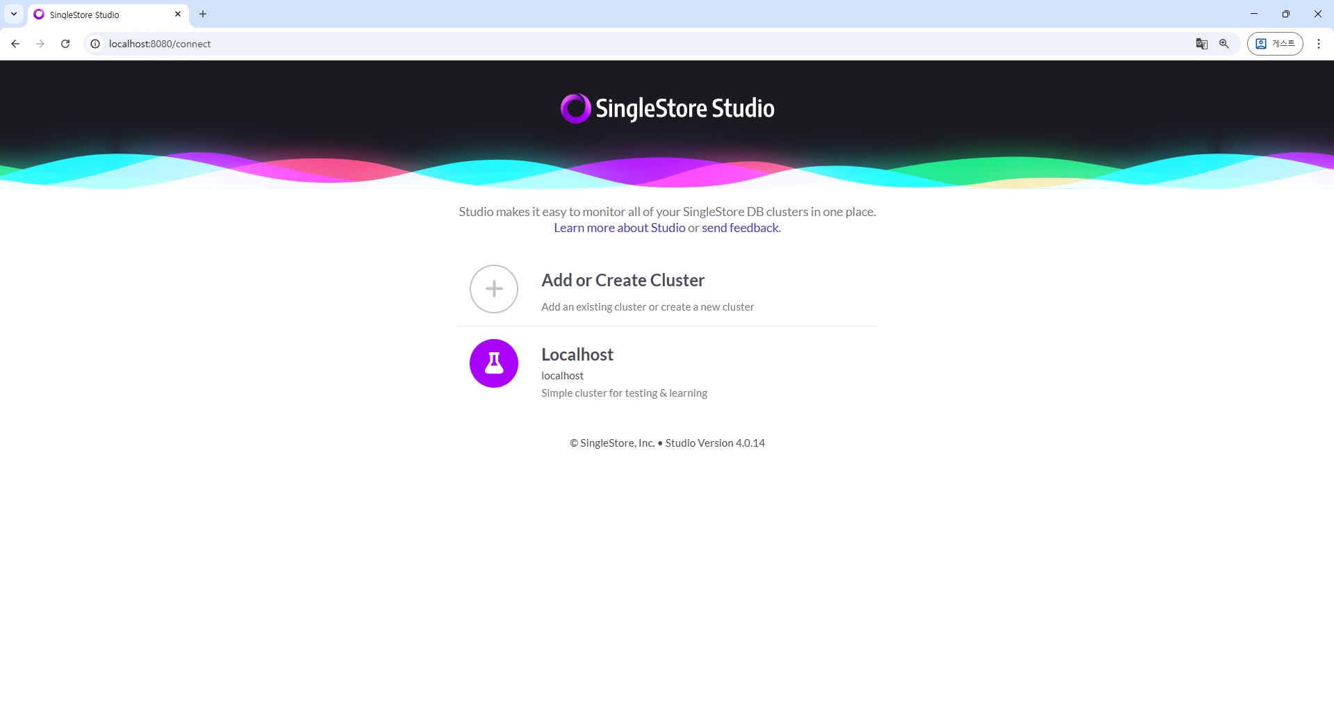Open the translate page icon
The width and height of the screenshot is (1334, 717).
click(x=1202, y=44)
